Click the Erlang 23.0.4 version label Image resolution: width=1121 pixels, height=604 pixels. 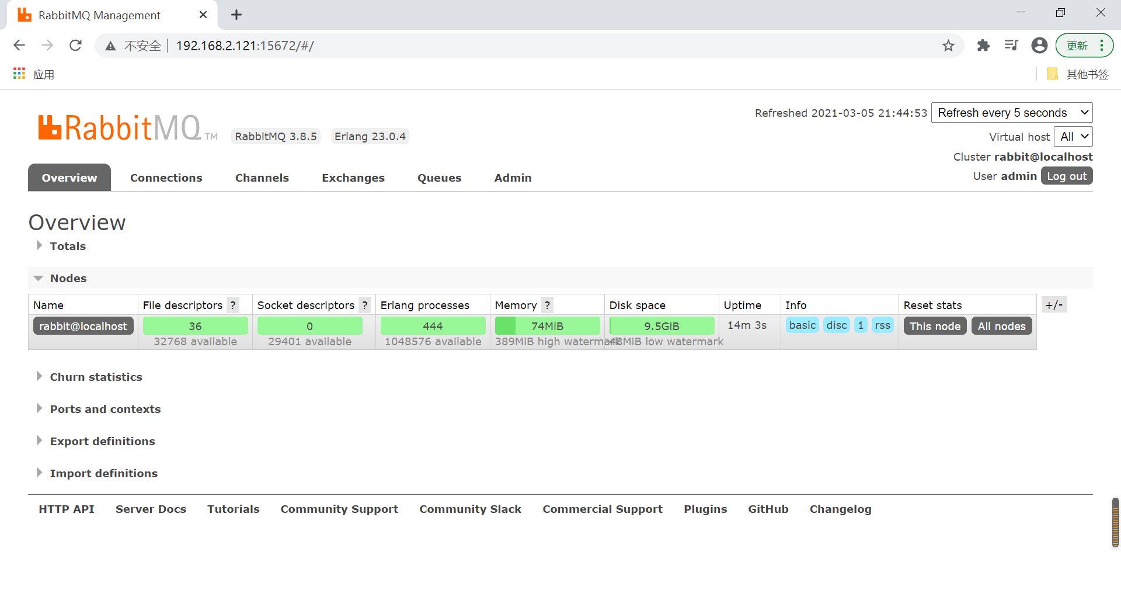click(370, 136)
